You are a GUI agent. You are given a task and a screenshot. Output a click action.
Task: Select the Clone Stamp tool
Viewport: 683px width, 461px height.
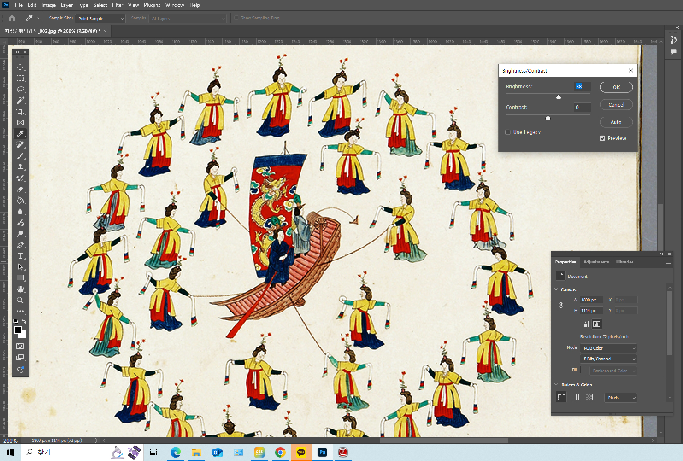[x=20, y=167]
